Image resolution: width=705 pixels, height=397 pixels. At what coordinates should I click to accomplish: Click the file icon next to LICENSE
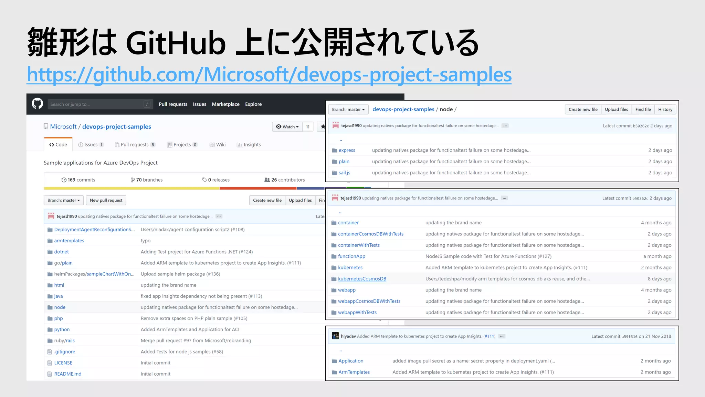pos(50,363)
